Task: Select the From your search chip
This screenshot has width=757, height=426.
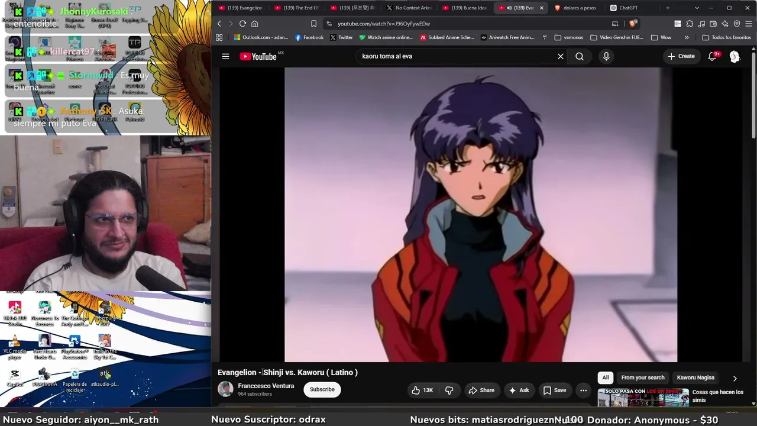Action: pos(643,377)
